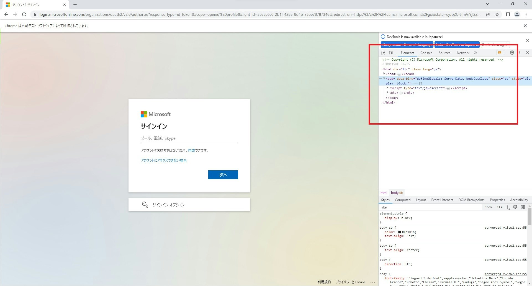Open the DevTools three-dot customize menu
Screen dimensions: 532x286
(x=520, y=53)
